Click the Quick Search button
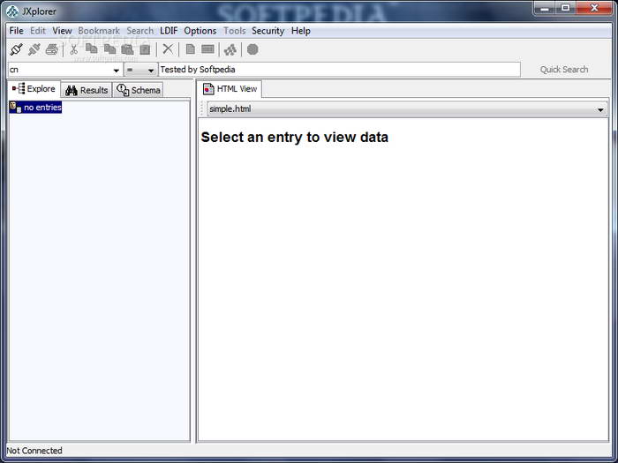 (x=564, y=70)
